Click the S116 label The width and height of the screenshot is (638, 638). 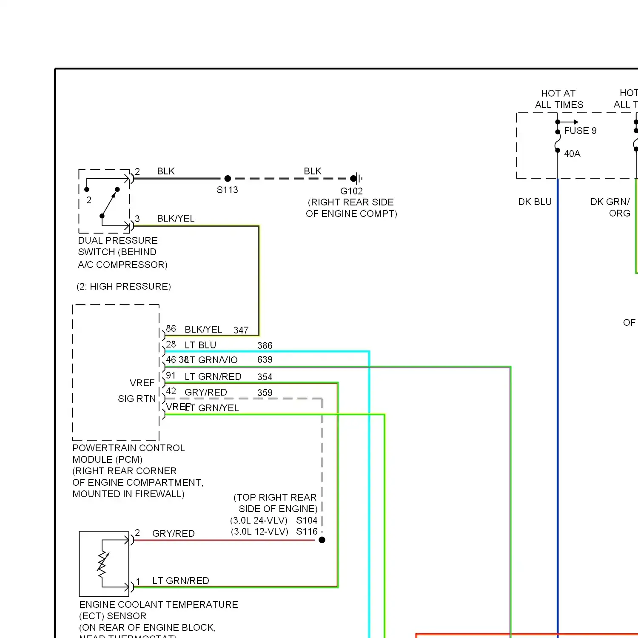[x=307, y=531]
